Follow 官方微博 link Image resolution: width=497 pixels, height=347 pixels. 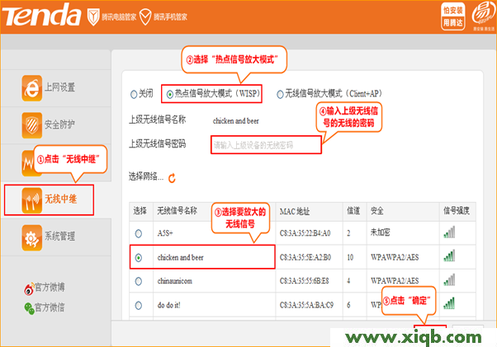[50, 287]
